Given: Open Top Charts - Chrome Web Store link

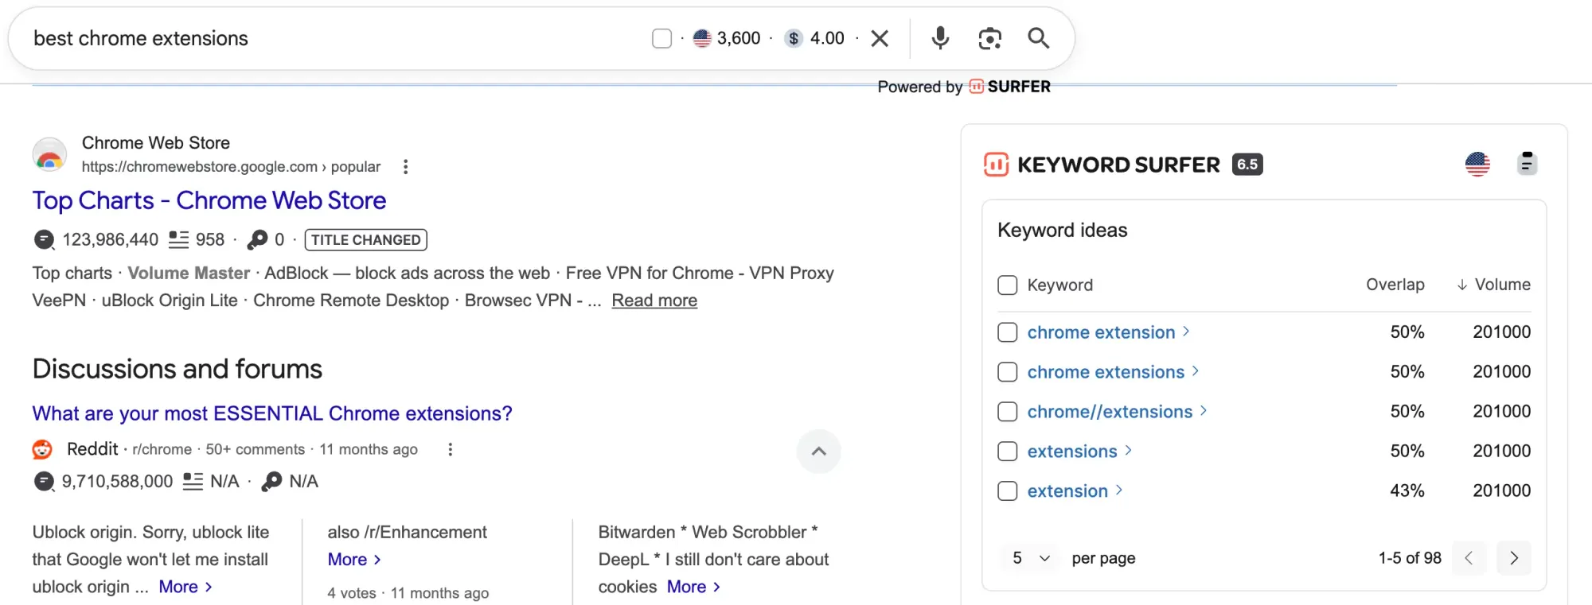Looking at the screenshot, I should click(209, 200).
